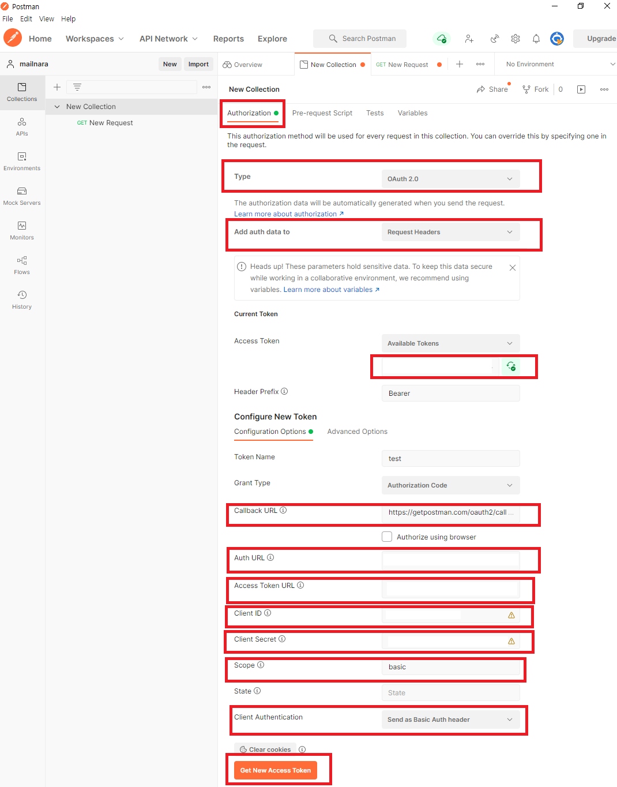Image resolution: width=617 pixels, height=787 pixels.
Task: Click the cloud sync status icon
Action: 441,39
